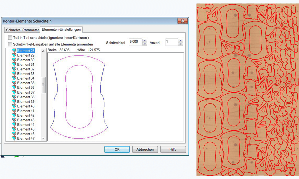Close the Kontur-Elemente Schachteln dialog
The width and height of the screenshot is (299, 179).
tap(182, 21)
